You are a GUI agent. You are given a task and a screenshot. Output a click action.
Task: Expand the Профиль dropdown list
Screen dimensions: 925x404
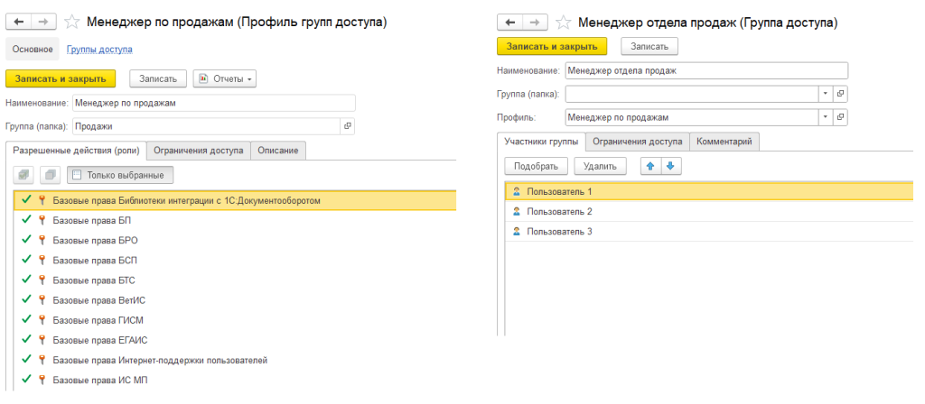tap(825, 117)
